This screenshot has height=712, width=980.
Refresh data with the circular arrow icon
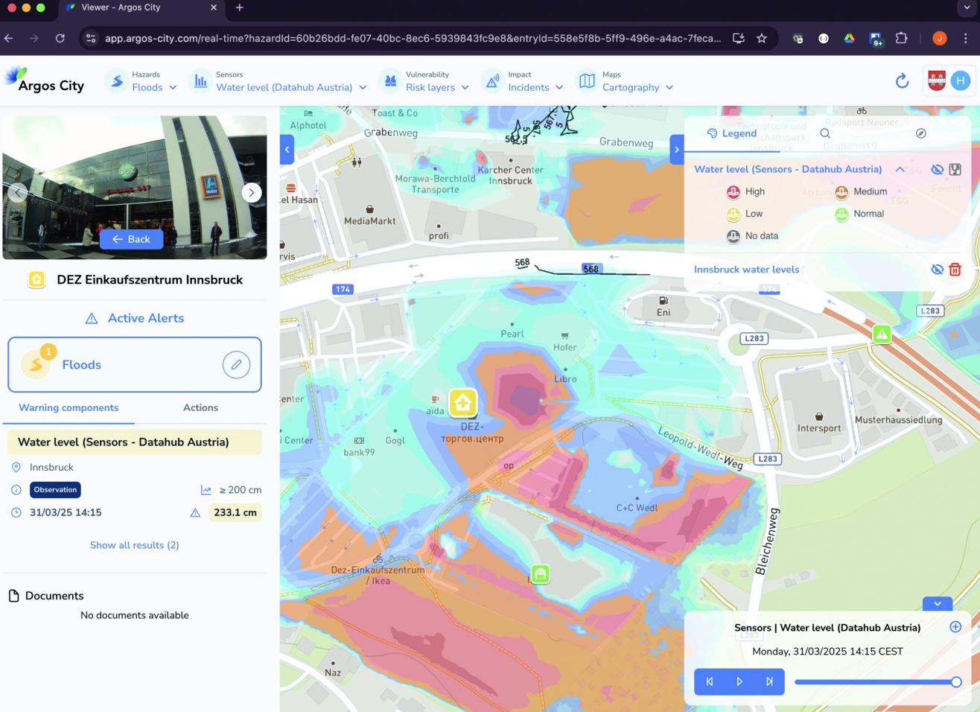(902, 81)
